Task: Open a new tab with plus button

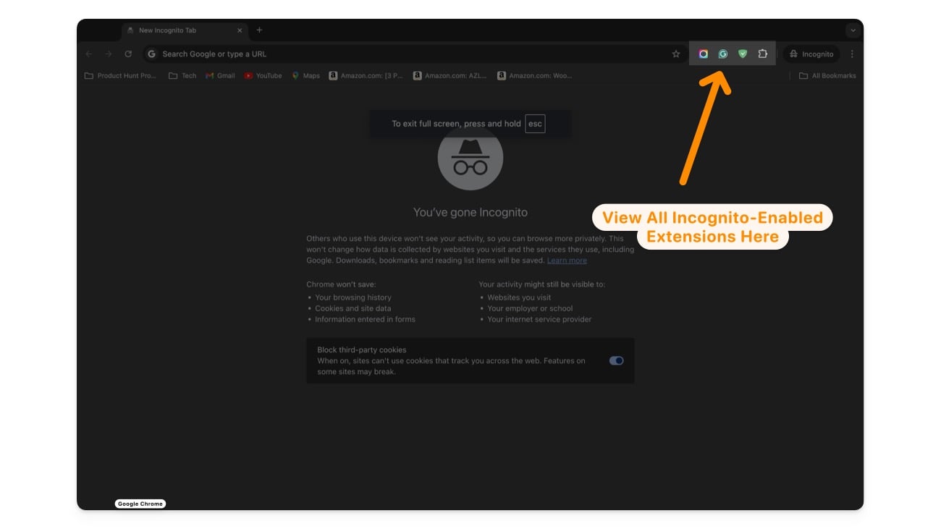Action: pyautogui.click(x=260, y=30)
